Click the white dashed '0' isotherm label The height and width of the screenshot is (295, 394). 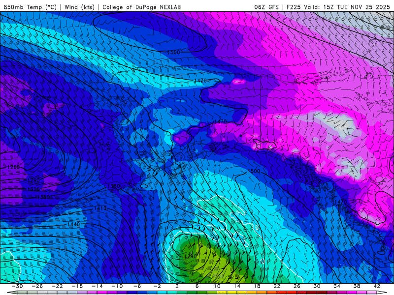click(x=238, y=213)
